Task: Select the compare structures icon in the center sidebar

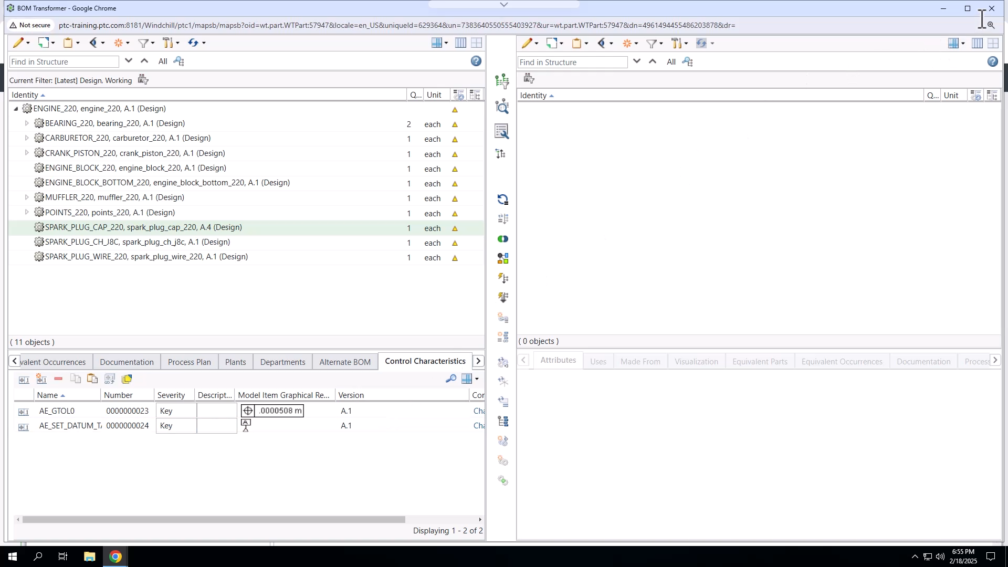Action: (x=502, y=239)
